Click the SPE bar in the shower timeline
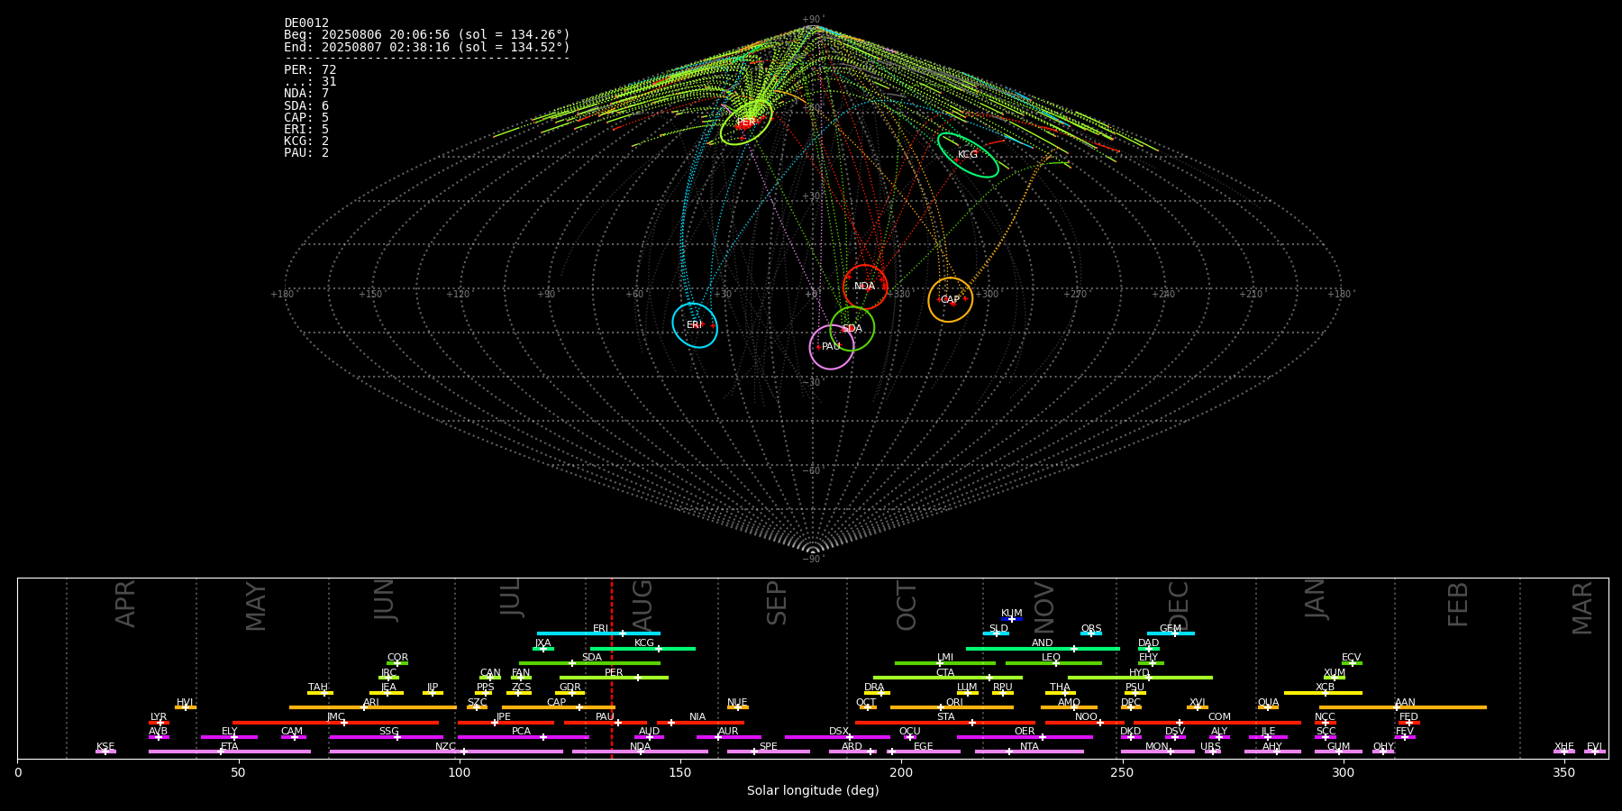Screen dimensions: 1622x811 (769, 752)
